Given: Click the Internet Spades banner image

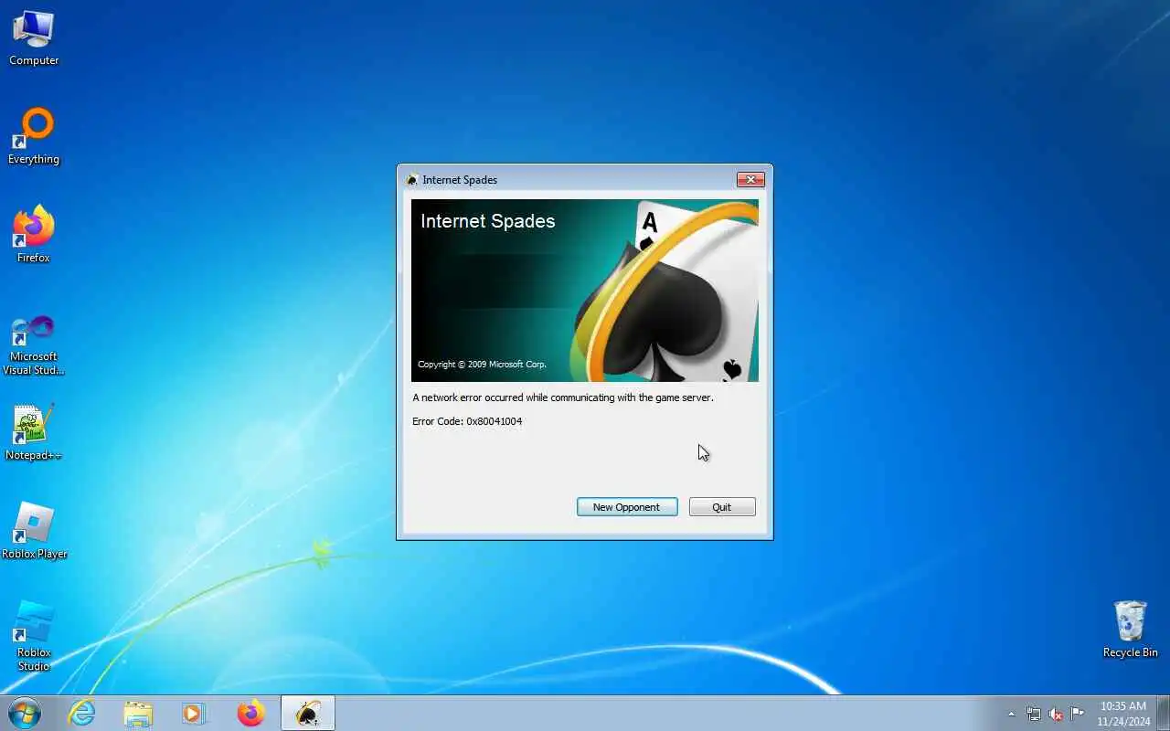Looking at the screenshot, I should (585, 291).
